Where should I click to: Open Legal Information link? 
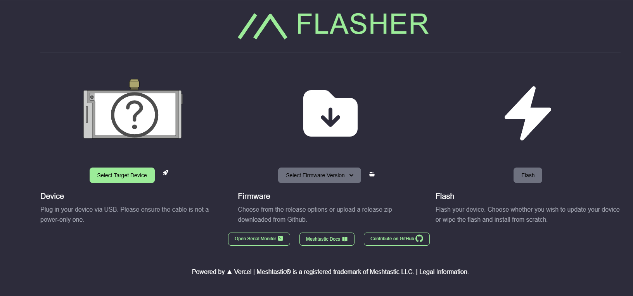click(443, 272)
